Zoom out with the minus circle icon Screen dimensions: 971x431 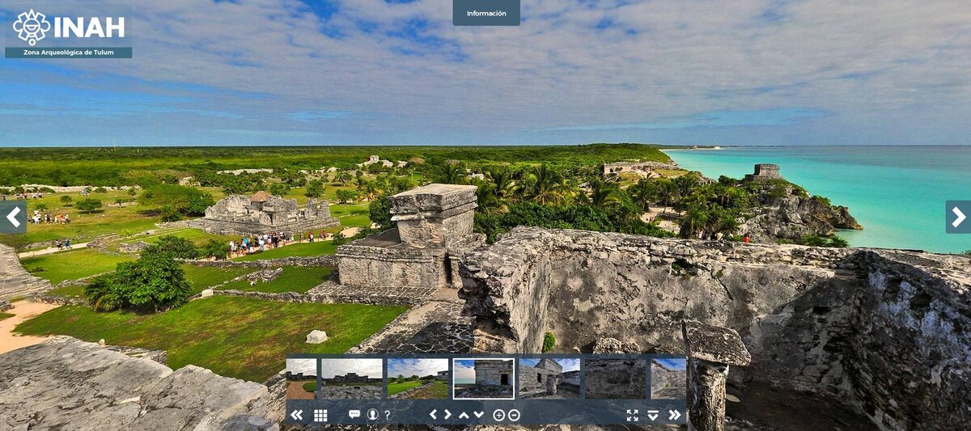point(514,415)
